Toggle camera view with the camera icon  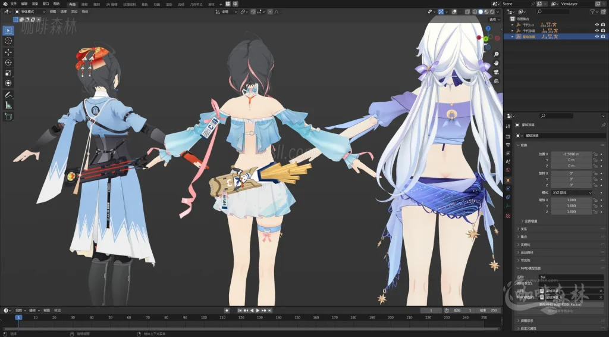[496, 72]
